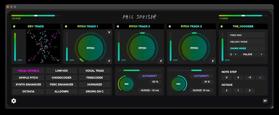Click the 83 % autodrift value
This screenshot has height=115, width=279.
tap(155, 82)
